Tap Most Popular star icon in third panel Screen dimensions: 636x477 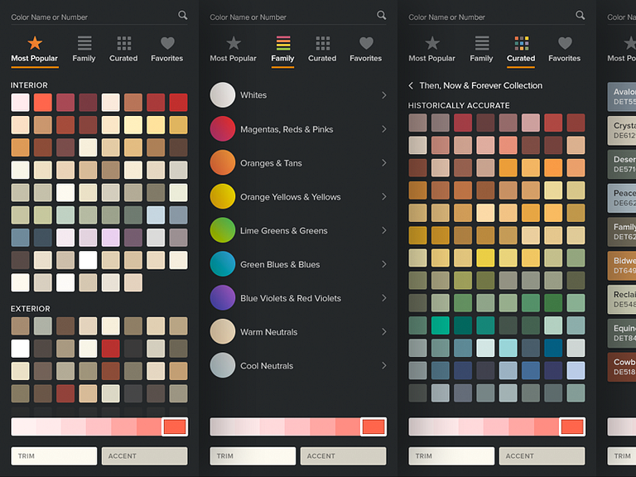(432, 42)
